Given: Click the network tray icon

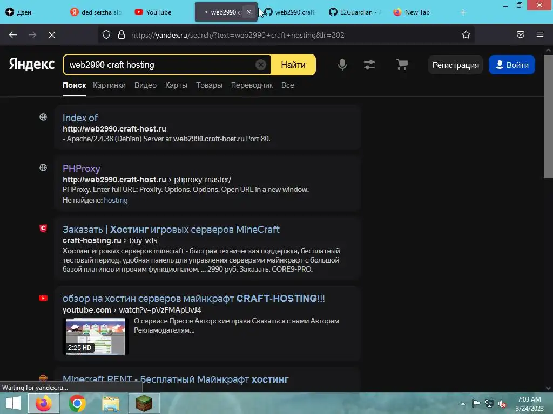Looking at the screenshot, I should 489,404.
